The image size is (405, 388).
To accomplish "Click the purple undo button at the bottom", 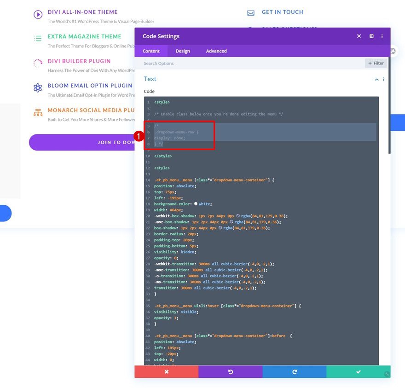I will (x=230, y=371).
